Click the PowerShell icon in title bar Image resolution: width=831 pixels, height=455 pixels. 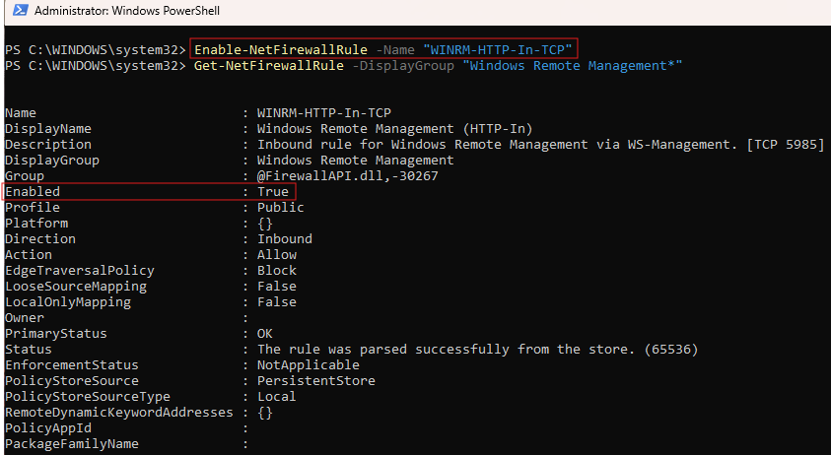tap(16, 11)
